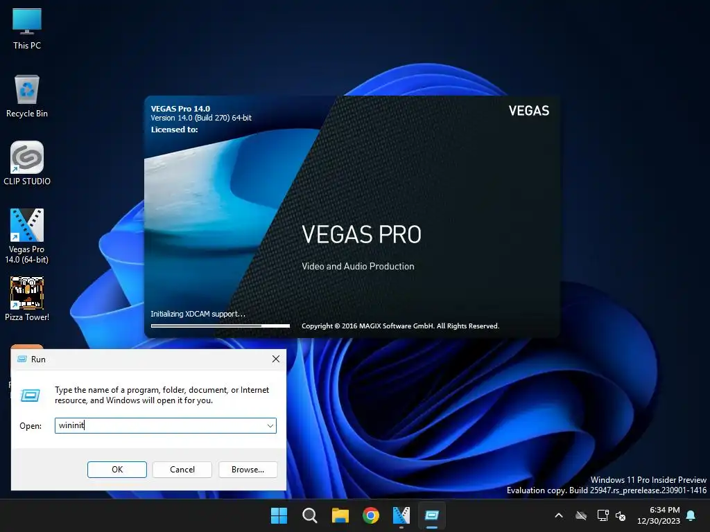The image size is (710, 532).
Task: Click Browse... in the Run dialog
Action: pos(248,470)
